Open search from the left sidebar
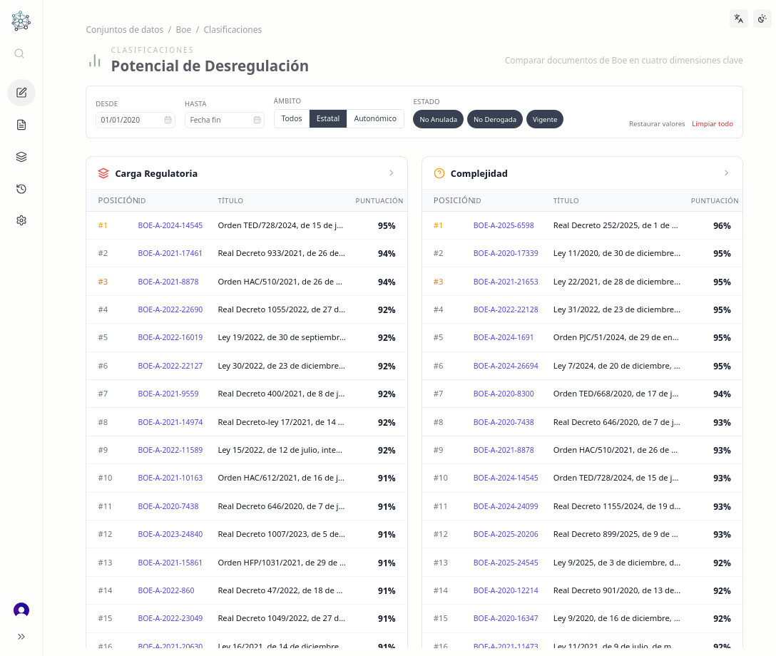The image size is (776, 656). pyautogui.click(x=19, y=53)
